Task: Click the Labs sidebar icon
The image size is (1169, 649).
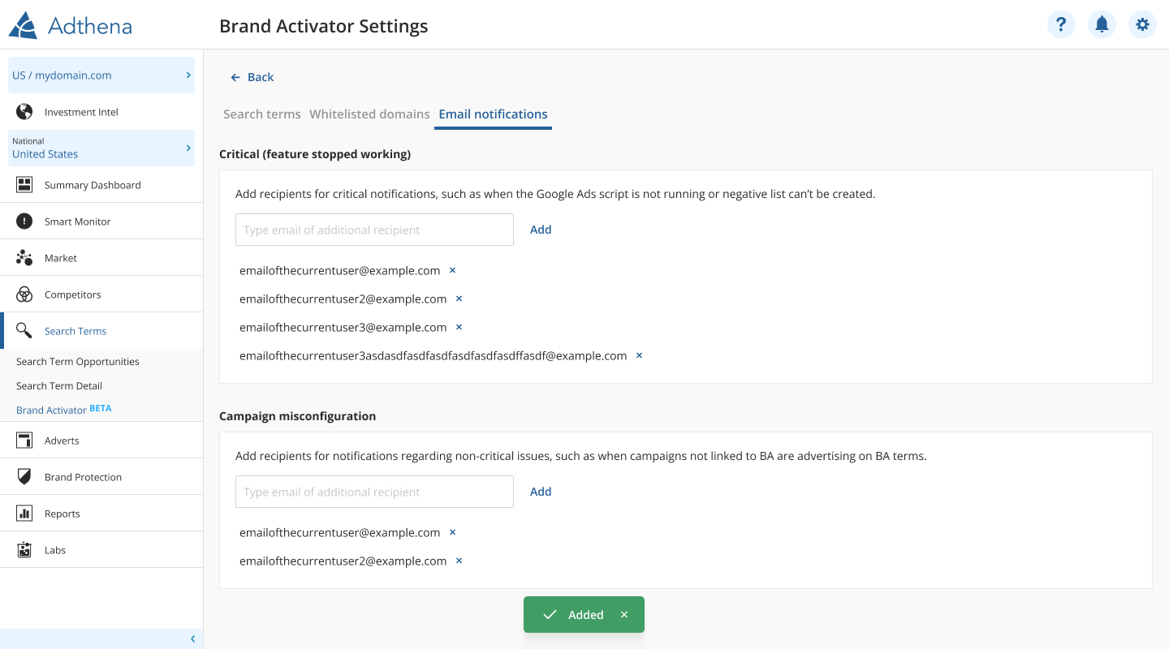Action: 24,550
